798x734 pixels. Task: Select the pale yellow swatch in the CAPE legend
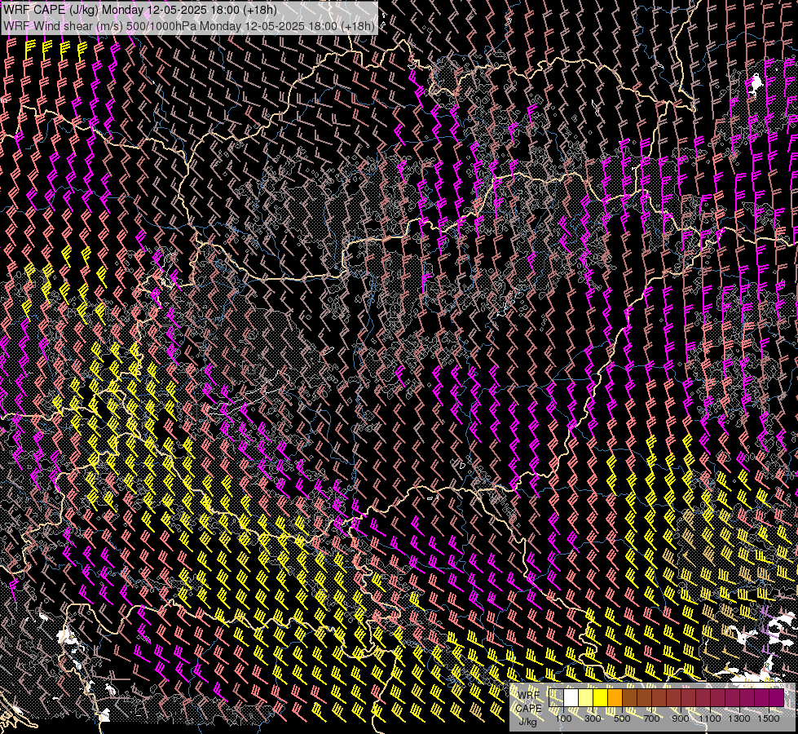(586, 697)
